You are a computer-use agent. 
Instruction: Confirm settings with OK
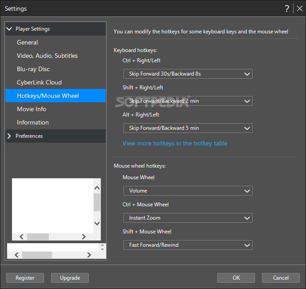pos(236,278)
